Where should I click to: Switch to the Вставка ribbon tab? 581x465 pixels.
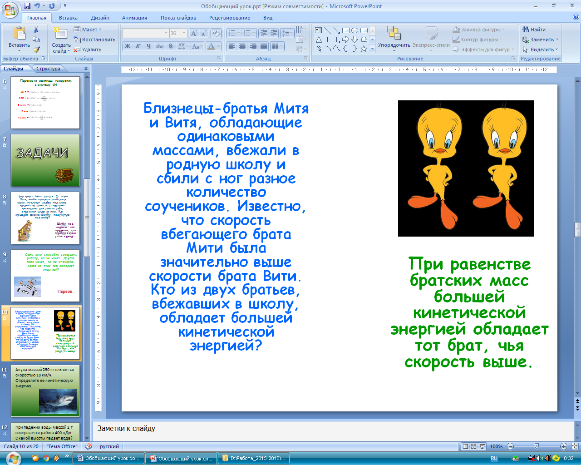coord(68,18)
